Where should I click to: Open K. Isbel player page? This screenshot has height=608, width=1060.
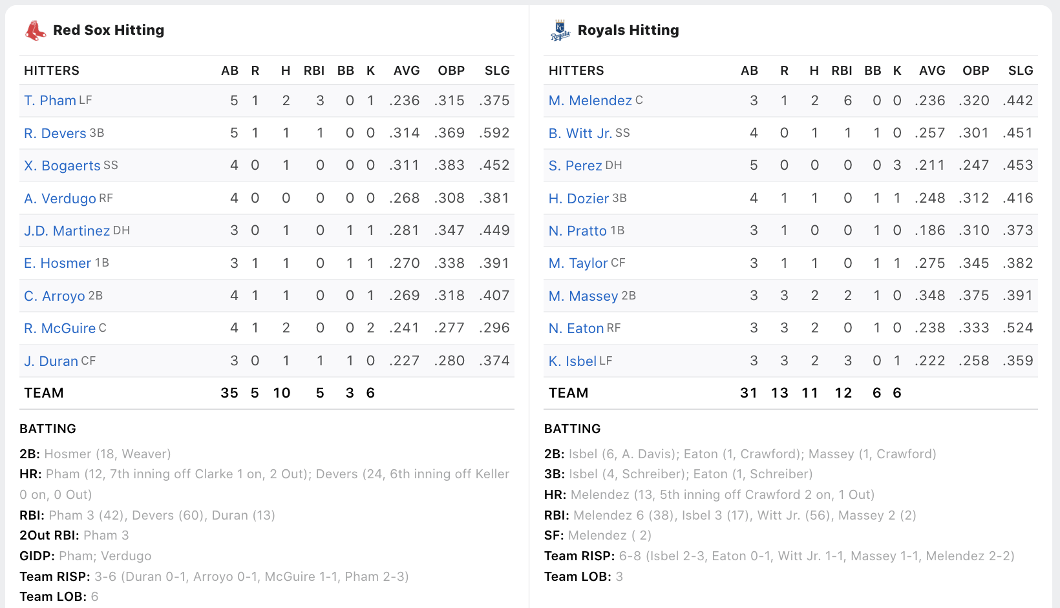click(x=572, y=361)
